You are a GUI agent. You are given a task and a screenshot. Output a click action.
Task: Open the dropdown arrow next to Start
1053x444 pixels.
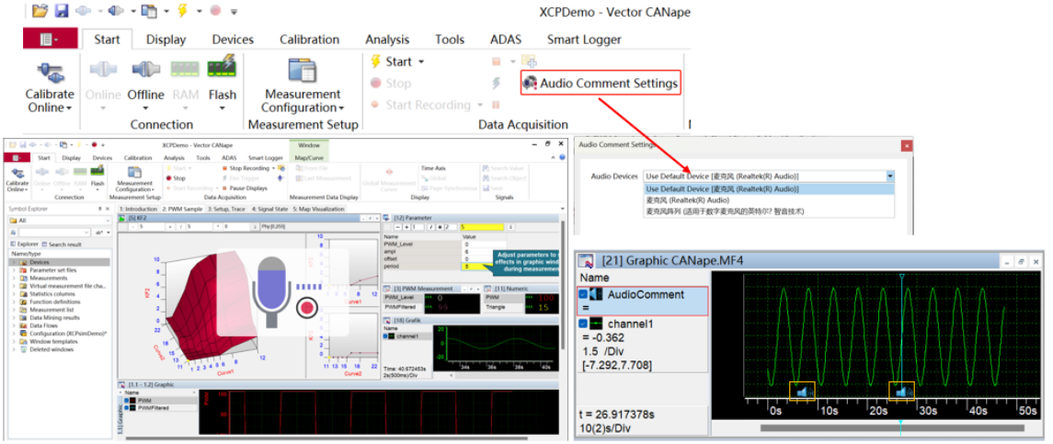coord(422,62)
